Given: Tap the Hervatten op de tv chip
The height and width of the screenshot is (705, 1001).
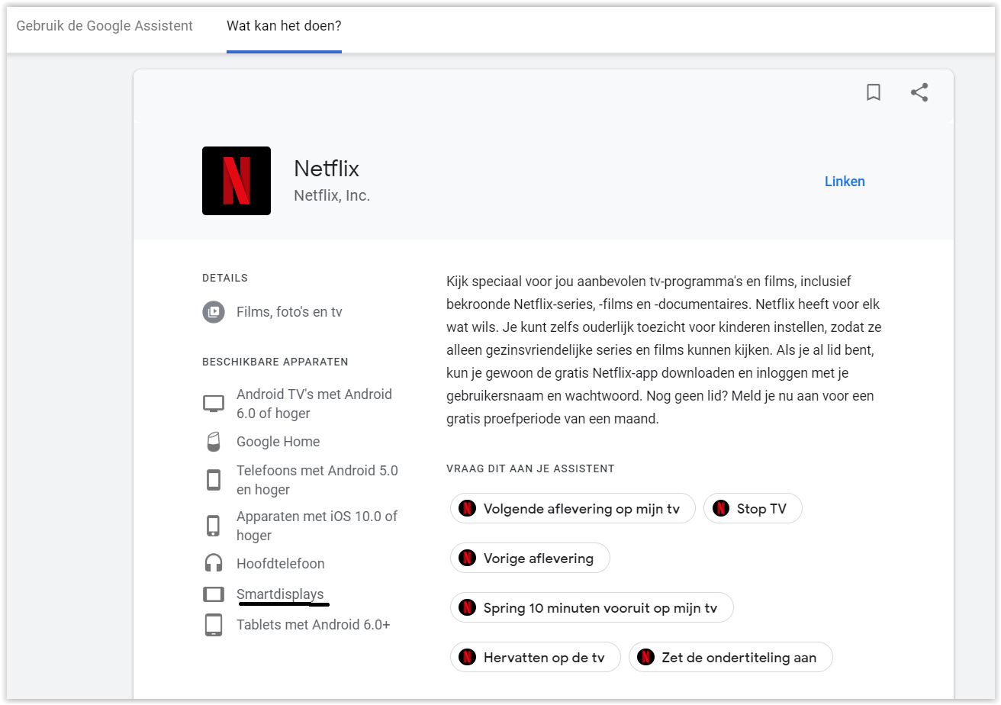Looking at the screenshot, I should click(535, 658).
